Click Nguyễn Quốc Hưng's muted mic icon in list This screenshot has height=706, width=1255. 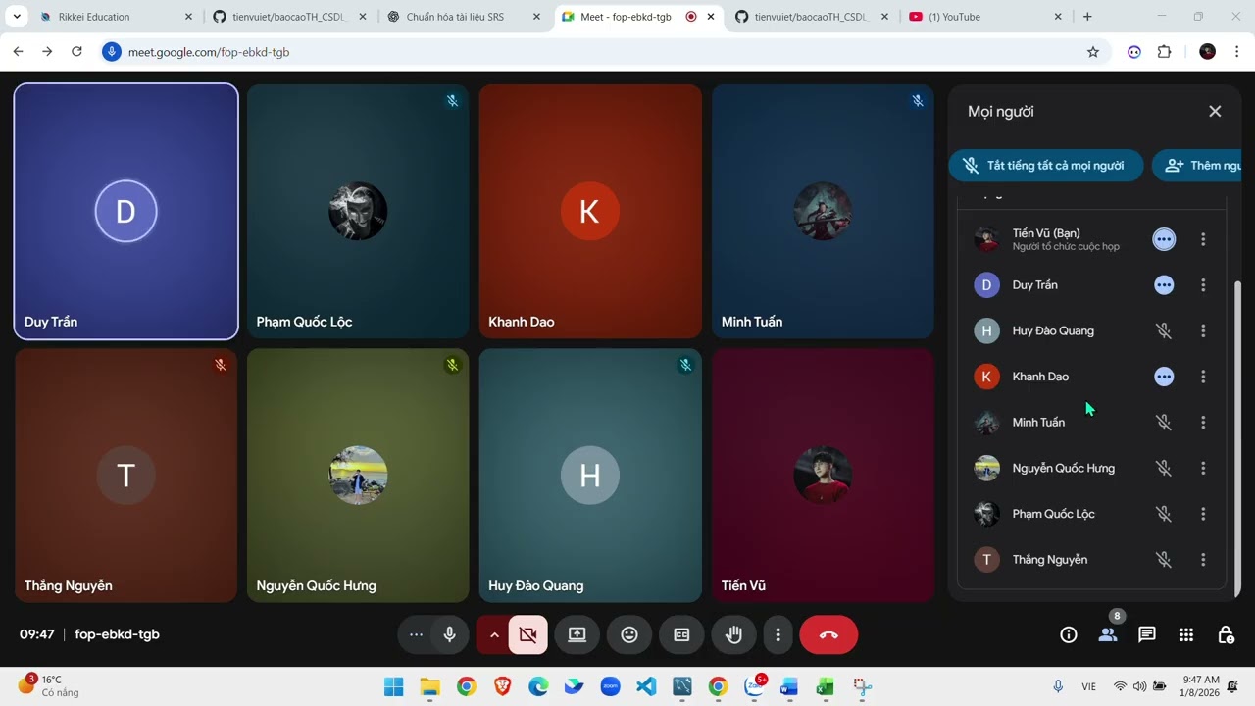click(1164, 468)
